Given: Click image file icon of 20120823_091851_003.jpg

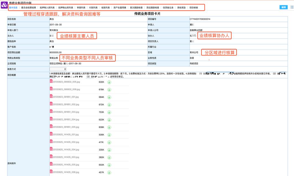Looking at the screenshot, I should pyautogui.click(x=51, y=111).
